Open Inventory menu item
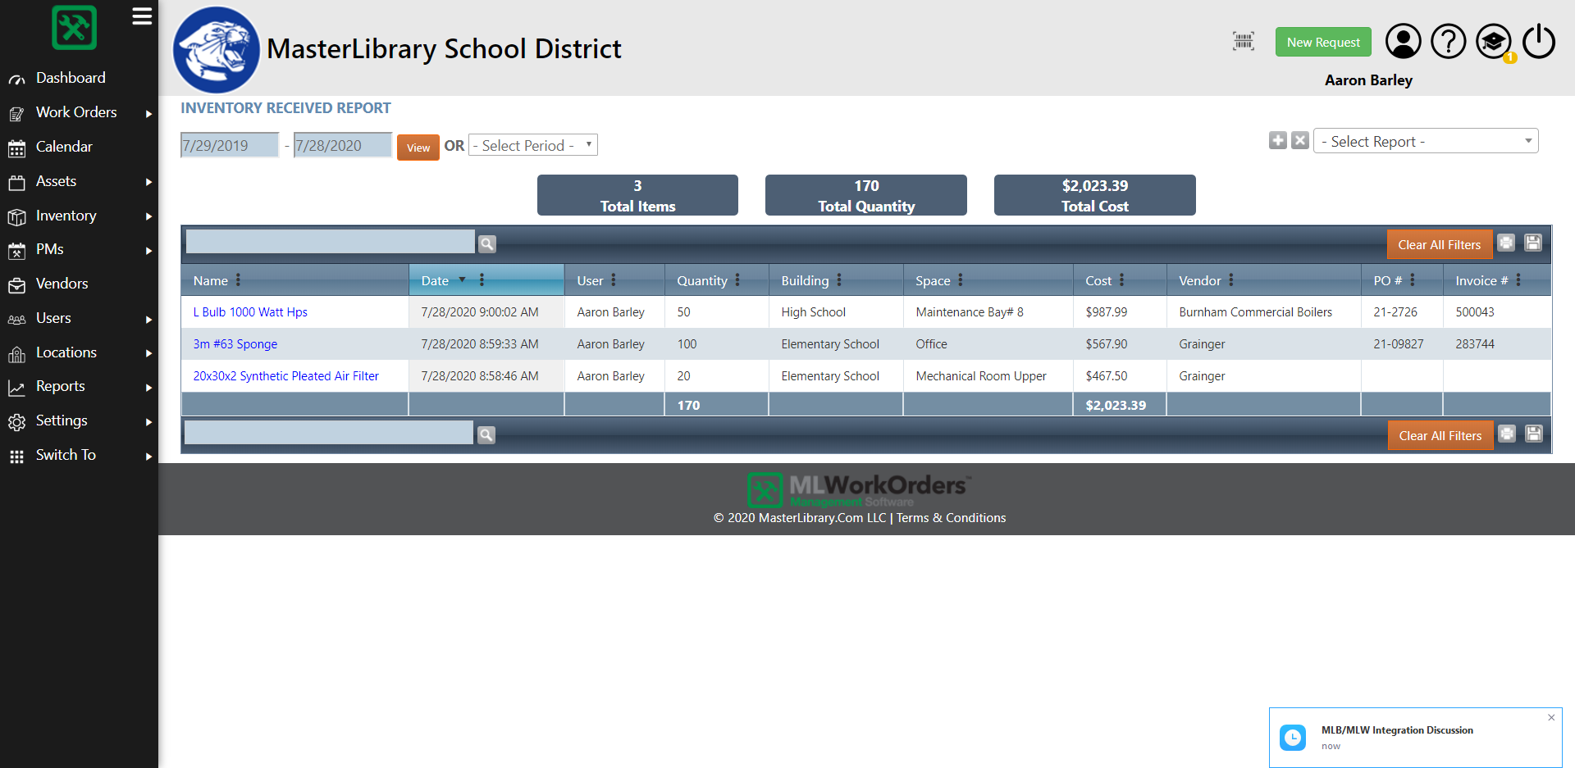 click(x=66, y=216)
